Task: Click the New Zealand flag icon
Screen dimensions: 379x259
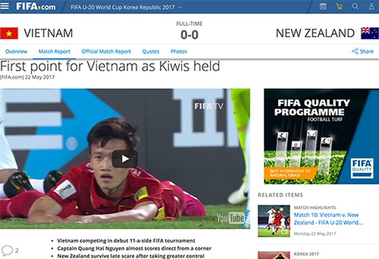Action: click(x=370, y=33)
